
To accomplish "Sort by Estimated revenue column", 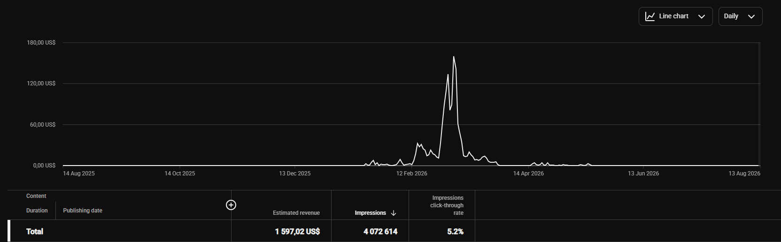I will [x=296, y=213].
